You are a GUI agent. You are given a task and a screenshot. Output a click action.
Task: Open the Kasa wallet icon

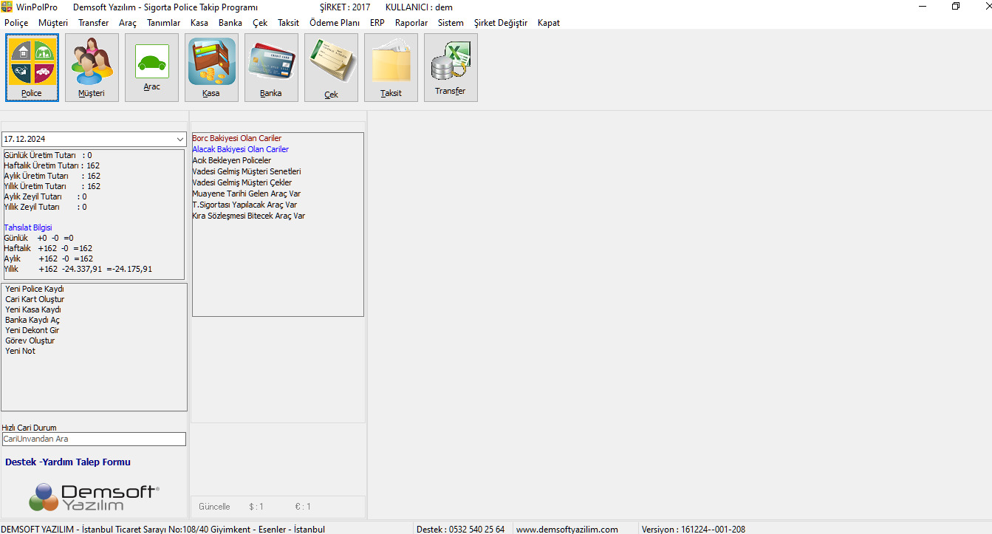pos(211,67)
